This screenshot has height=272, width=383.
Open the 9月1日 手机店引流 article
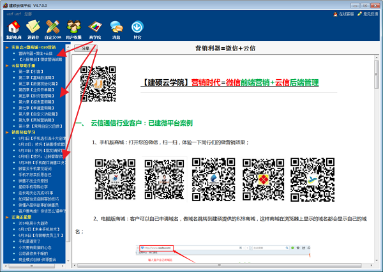(x=42, y=139)
